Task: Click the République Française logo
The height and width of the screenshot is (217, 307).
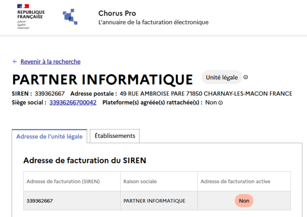Action: pyautogui.click(x=31, y=17)
